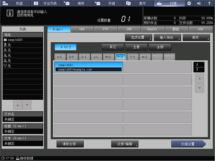The height and width of the screenshot is (161, 215).
Task: Proceed to 扫描设置 scan settings
Action: point(188,144)
